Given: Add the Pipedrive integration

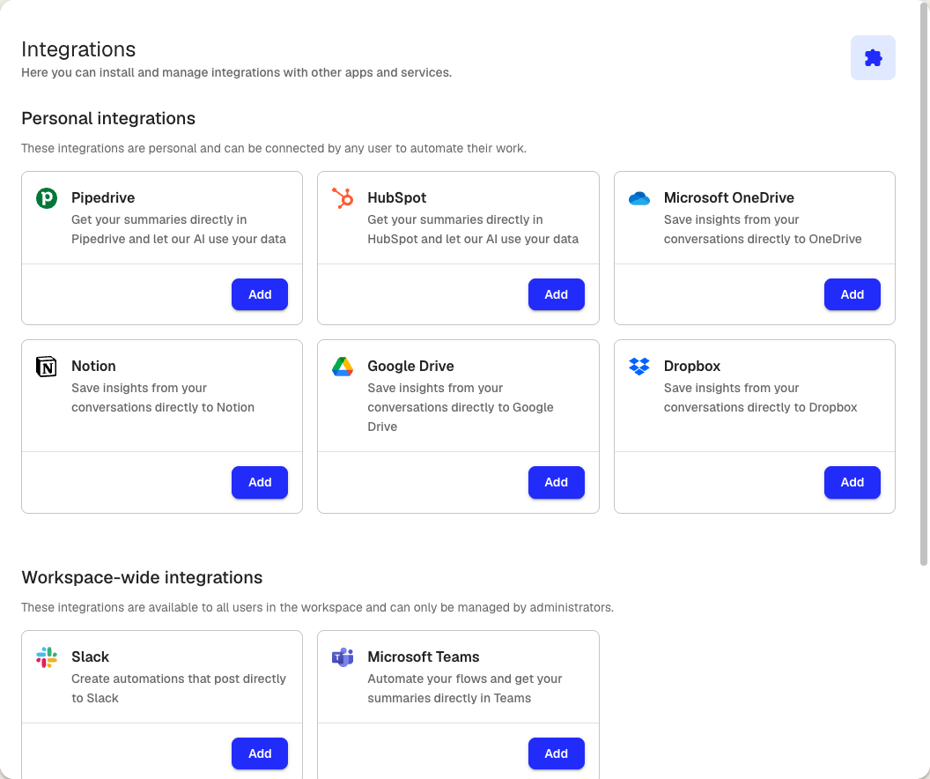Looking at the screenshot, I should (x=260, y=294).
